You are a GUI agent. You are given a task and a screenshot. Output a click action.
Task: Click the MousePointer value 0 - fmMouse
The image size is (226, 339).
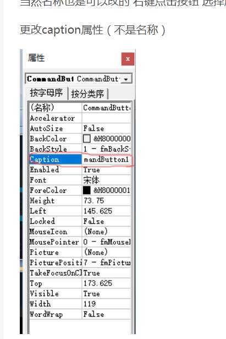(x=107, y=242)
